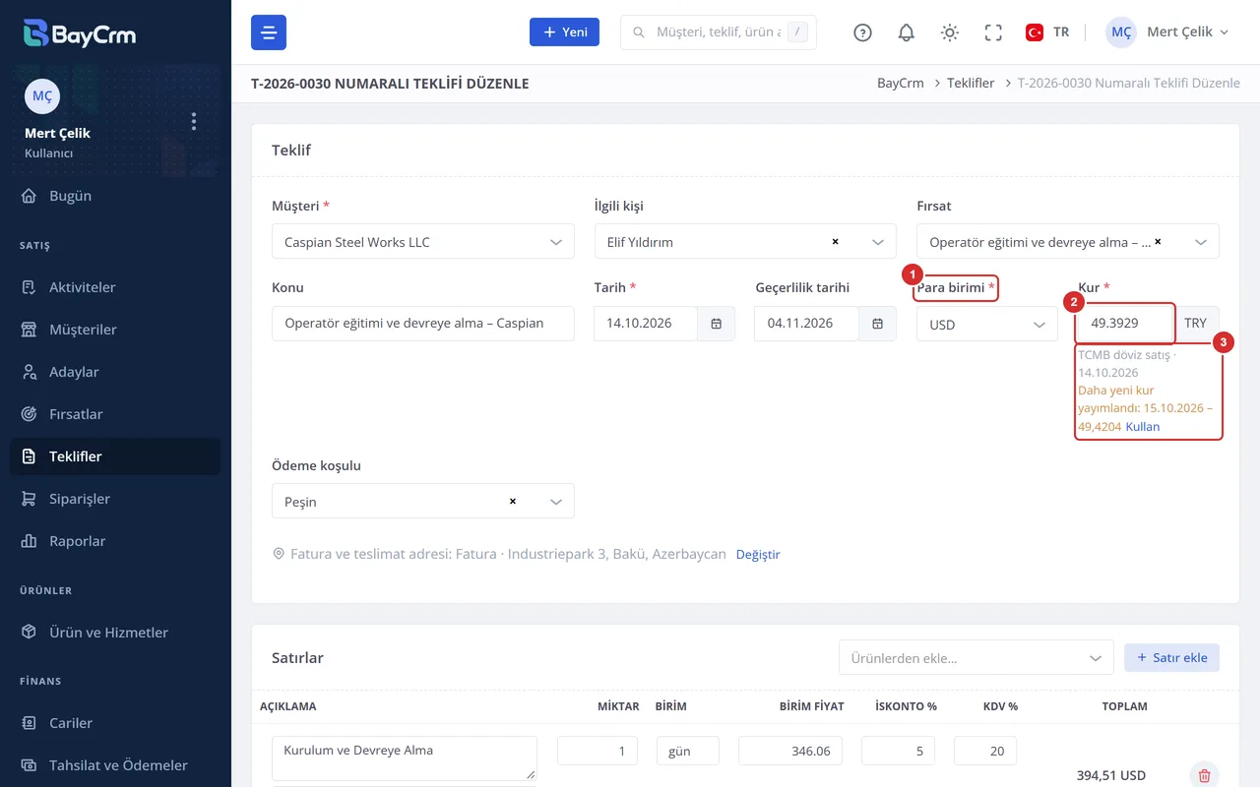Open Adaylar in the sidebar

tap(115, 372)
